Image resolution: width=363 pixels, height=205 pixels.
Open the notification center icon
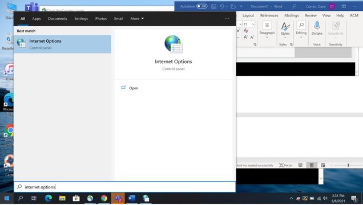tap(354, 198)
